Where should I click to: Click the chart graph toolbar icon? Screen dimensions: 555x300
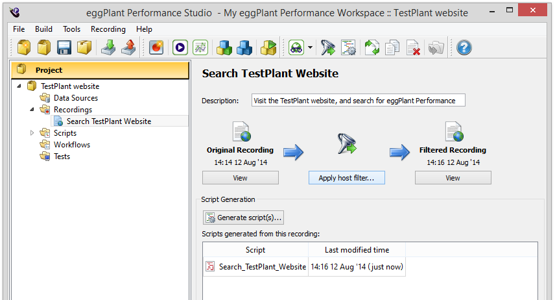pos(200,47)
